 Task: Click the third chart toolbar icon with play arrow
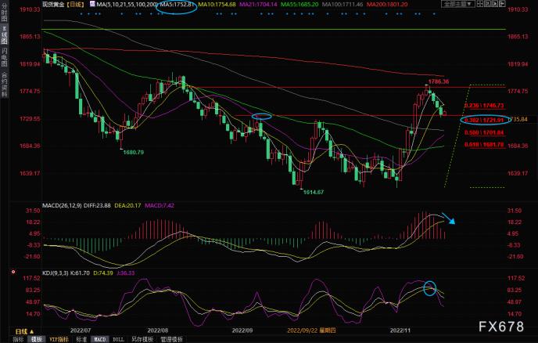pyautogui.click(x=494, y=4)
